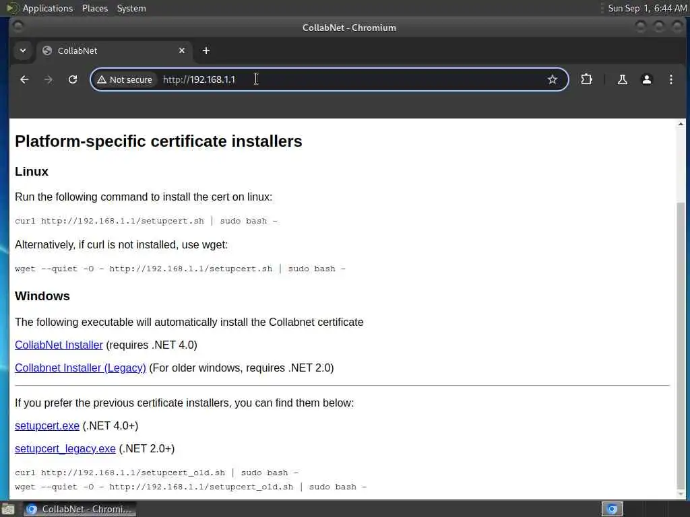The width and height of the screenshot is (690, 517).
Task: Open the Applications menu
Action: click(48, 8)
